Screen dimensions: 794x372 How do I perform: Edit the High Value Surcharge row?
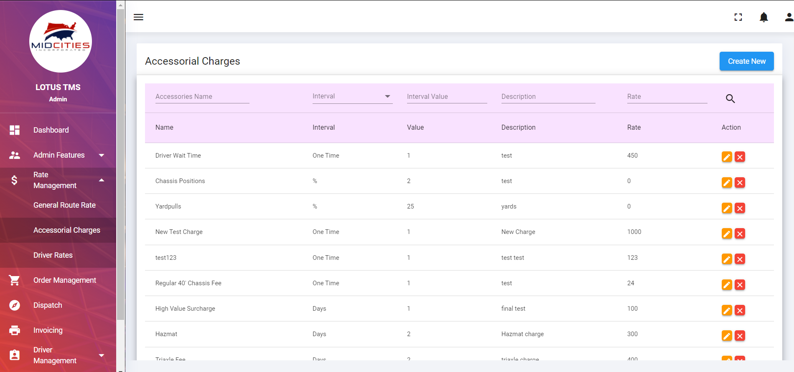click(727, 310)
